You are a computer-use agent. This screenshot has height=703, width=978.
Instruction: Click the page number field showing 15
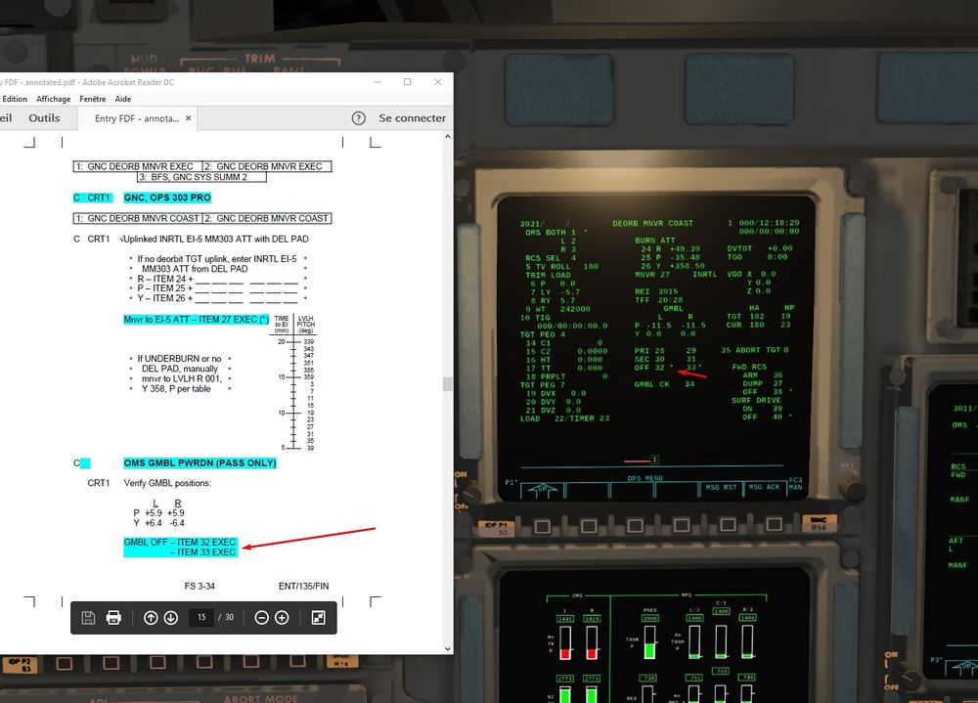pyautogui.click(x=201, y=617)
